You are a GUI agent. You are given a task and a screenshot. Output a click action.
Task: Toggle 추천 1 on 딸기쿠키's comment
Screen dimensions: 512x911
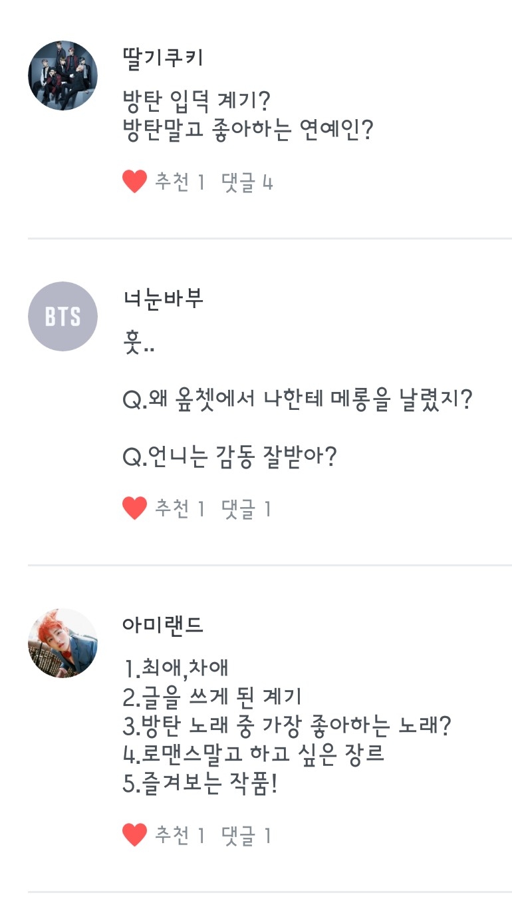coord(180,182)
